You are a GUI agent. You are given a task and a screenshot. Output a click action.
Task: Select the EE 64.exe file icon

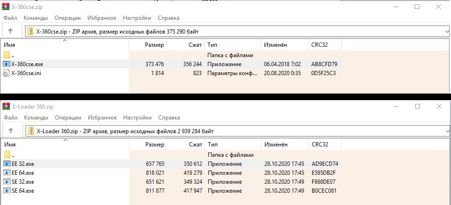[7, 173]
